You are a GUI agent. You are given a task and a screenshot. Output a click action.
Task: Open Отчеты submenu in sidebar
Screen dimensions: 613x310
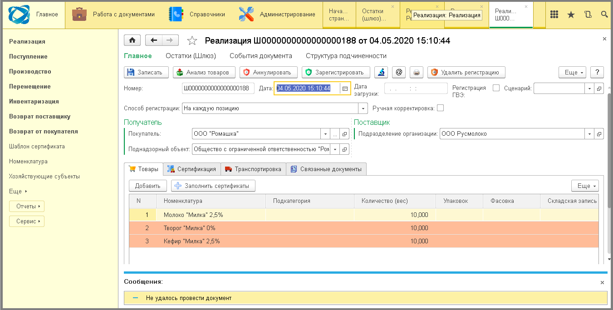[x=27, y=207]
